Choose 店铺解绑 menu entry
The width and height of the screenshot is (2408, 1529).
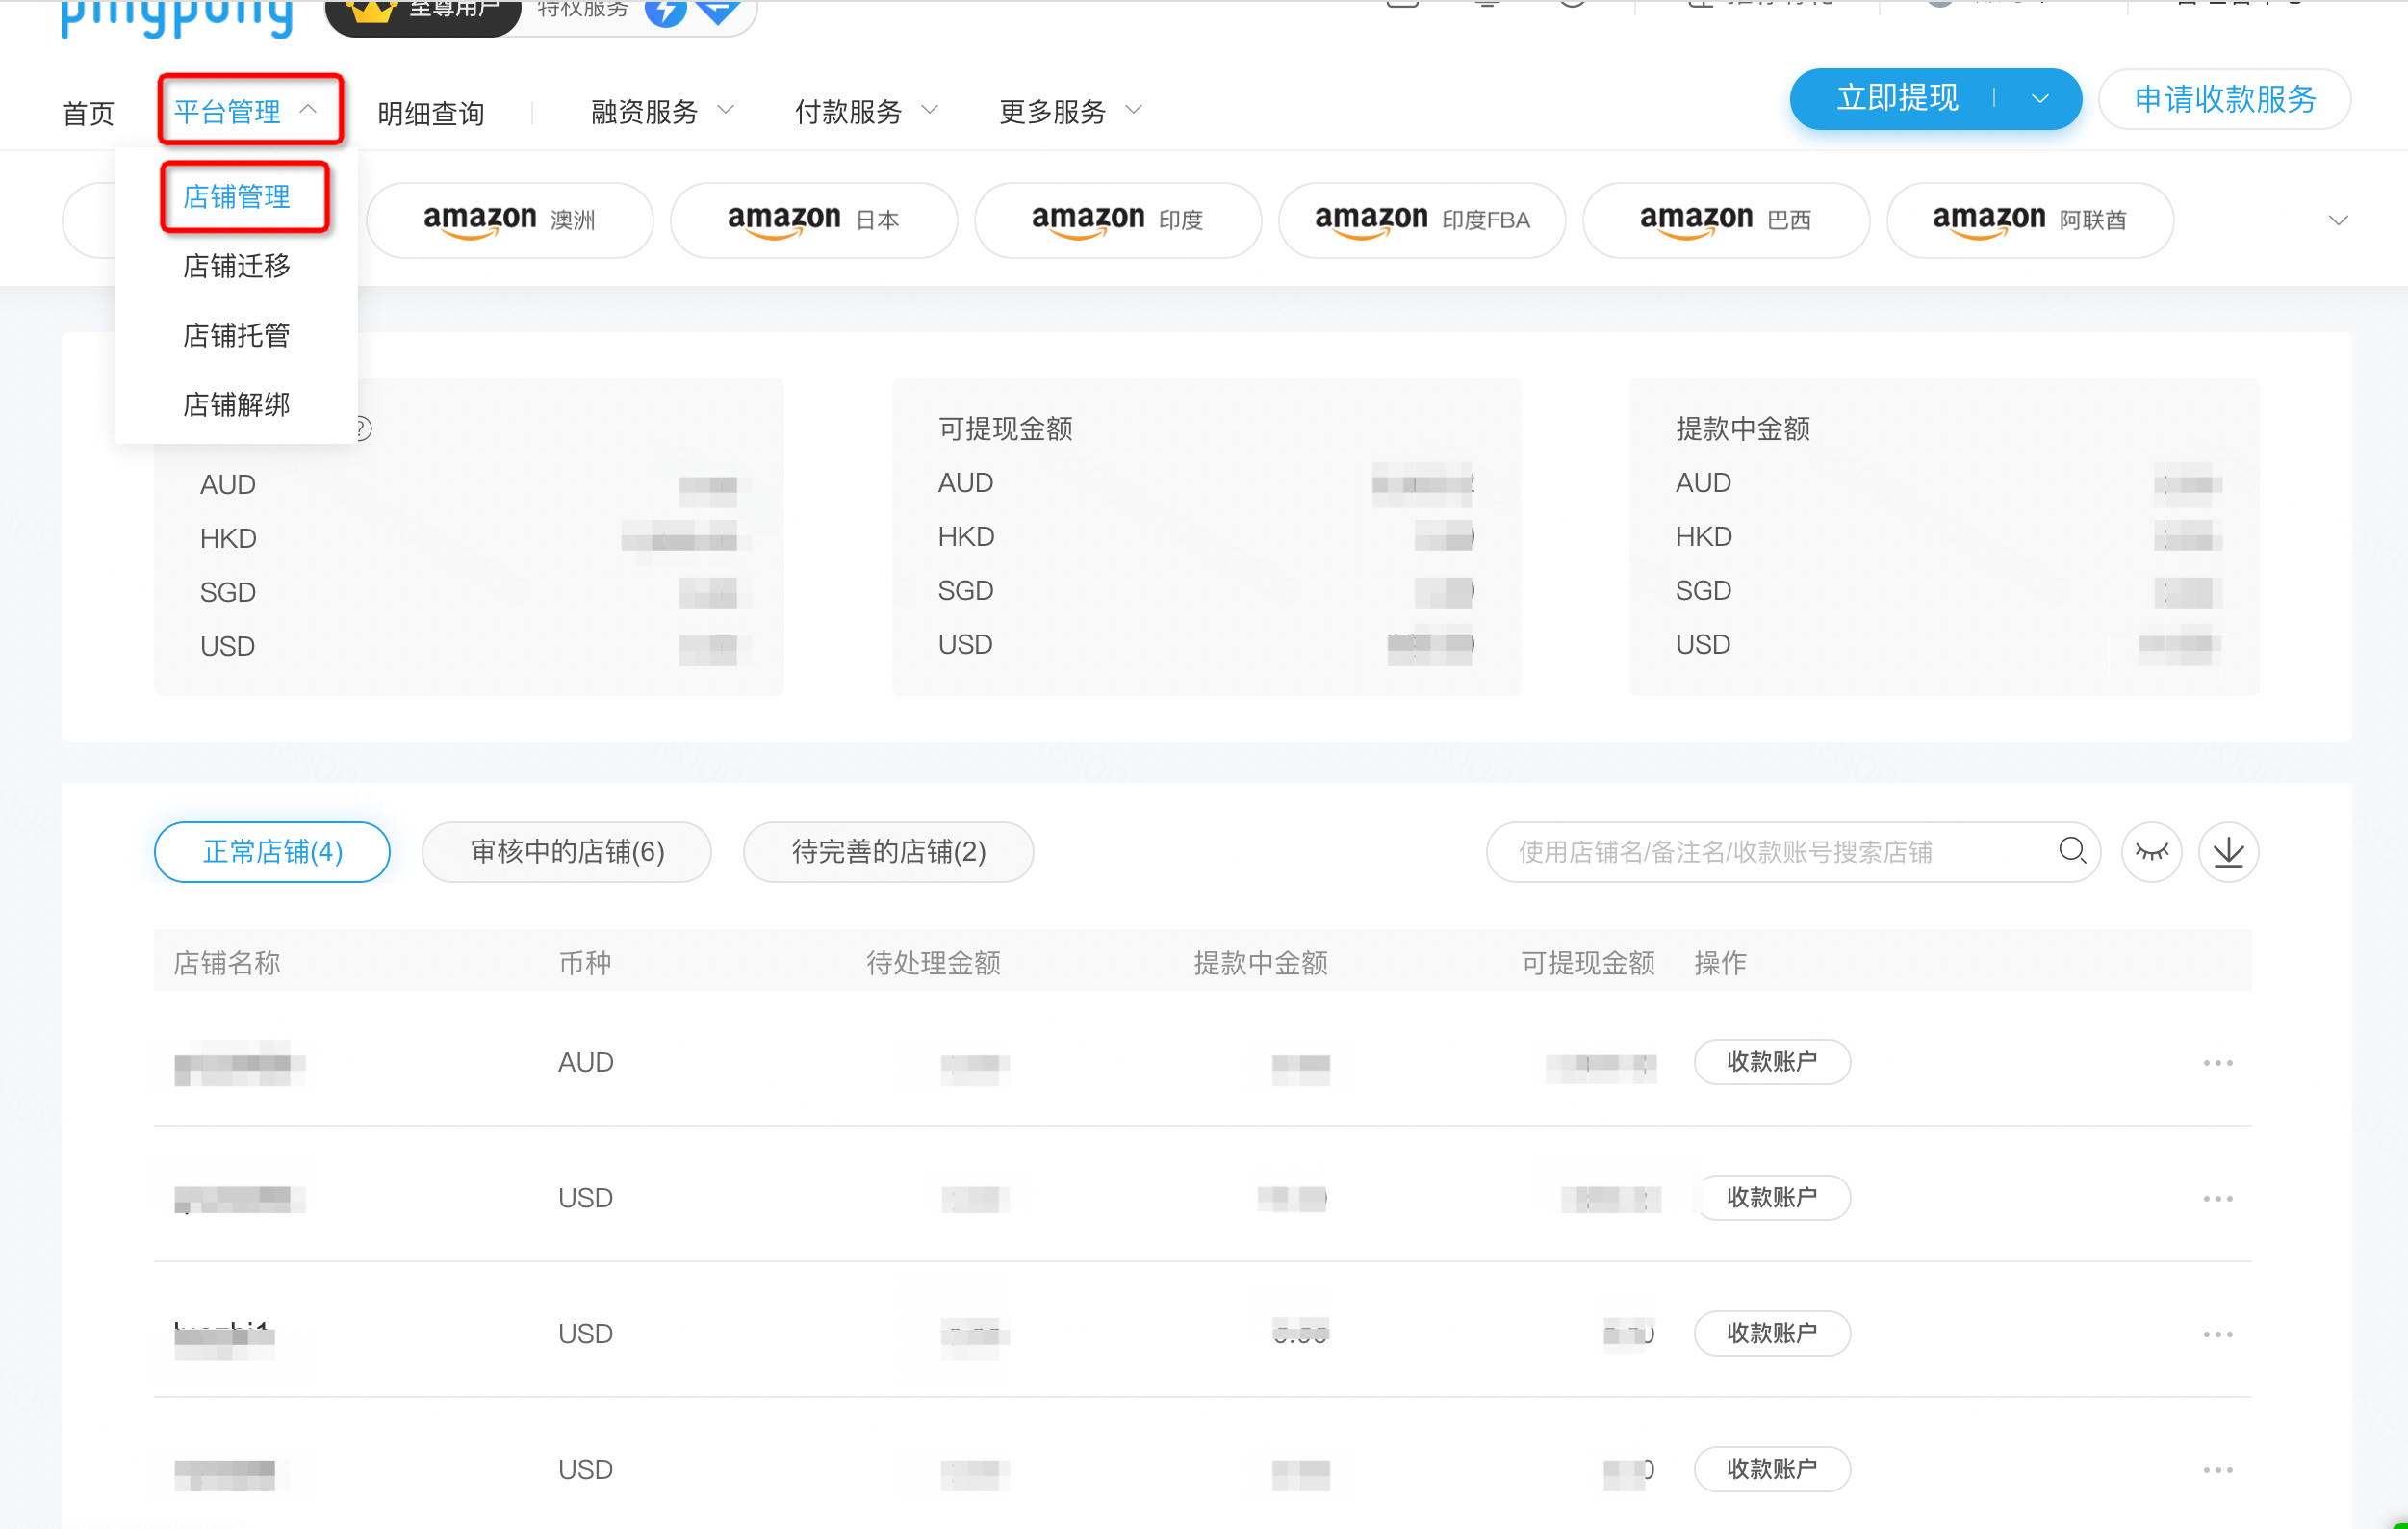pos(237,403)
